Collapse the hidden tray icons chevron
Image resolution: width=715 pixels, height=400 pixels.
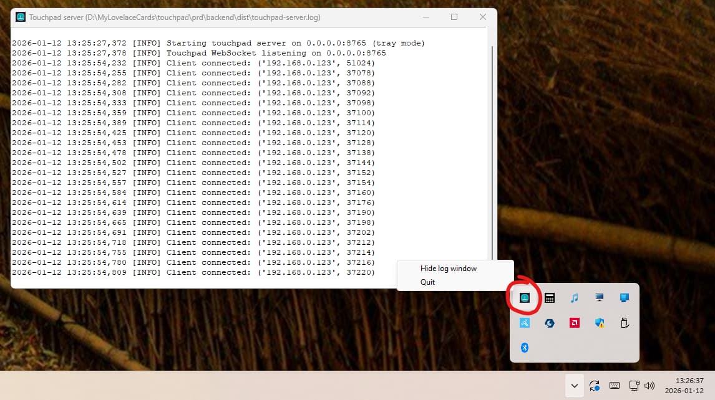[x=575, y=386]
